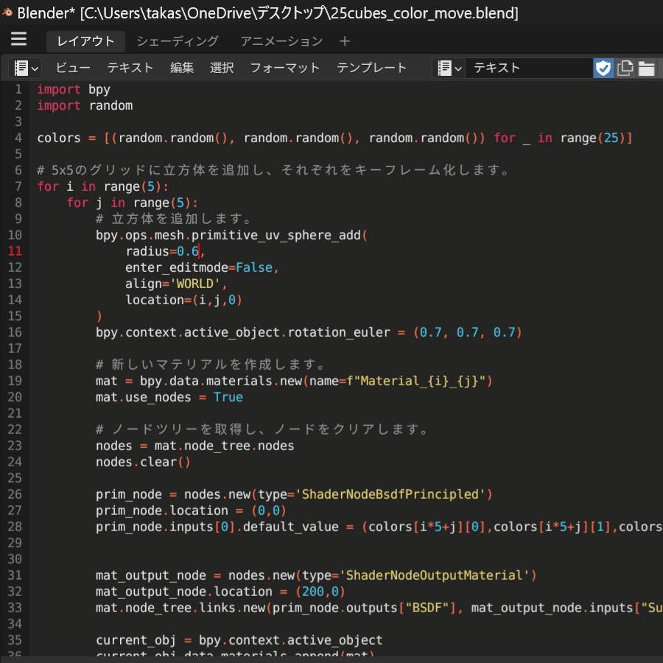The image size is (663, 663).
Task: Add a new workspace with the + button
Action: (x=345, y=42)
